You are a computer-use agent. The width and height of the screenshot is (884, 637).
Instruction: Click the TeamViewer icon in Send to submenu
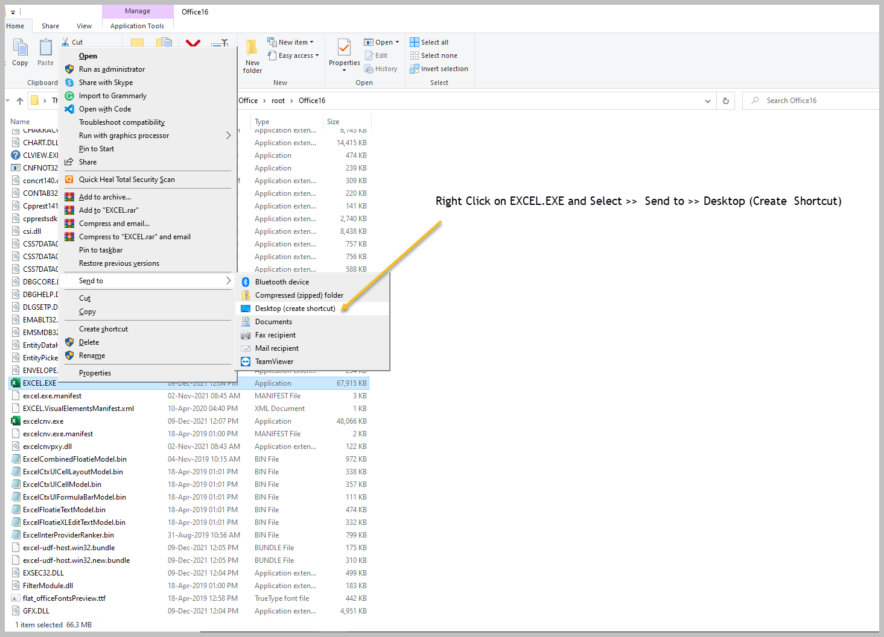tap(246, 362)
